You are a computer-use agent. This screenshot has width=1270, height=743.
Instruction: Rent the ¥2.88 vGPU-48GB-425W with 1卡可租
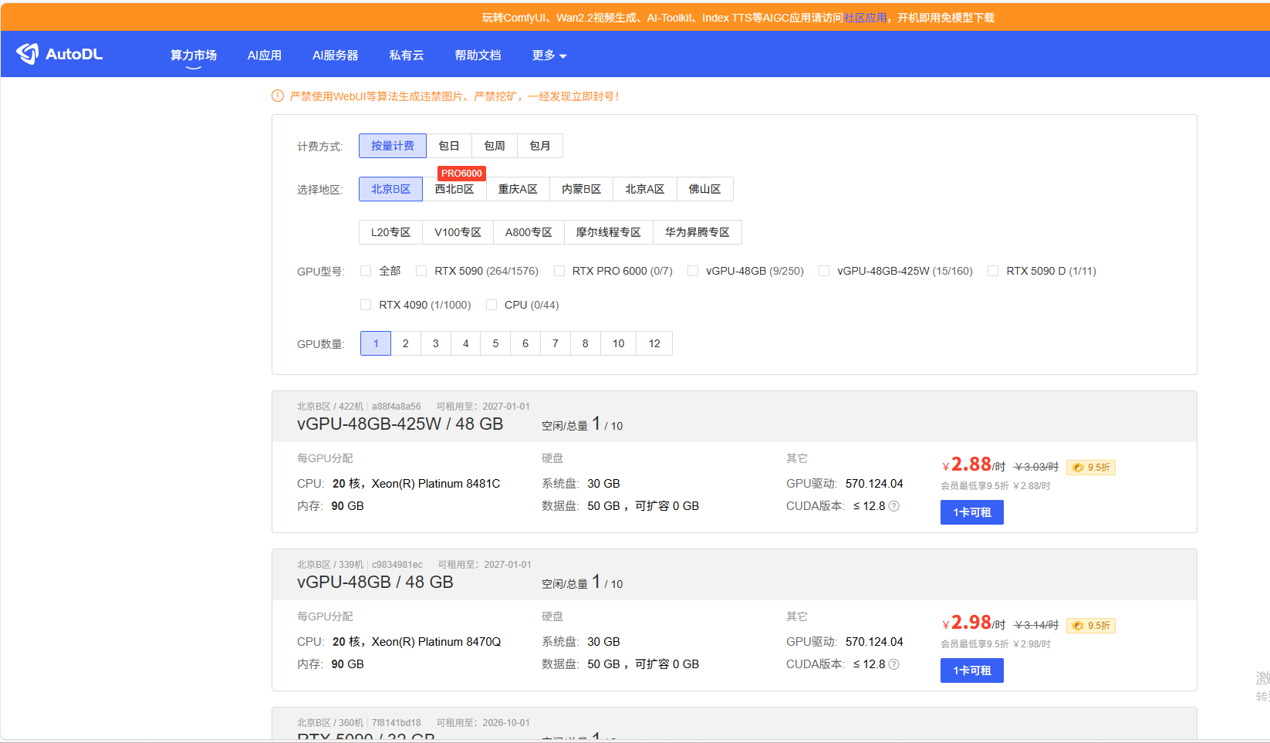tap(971, 512)
